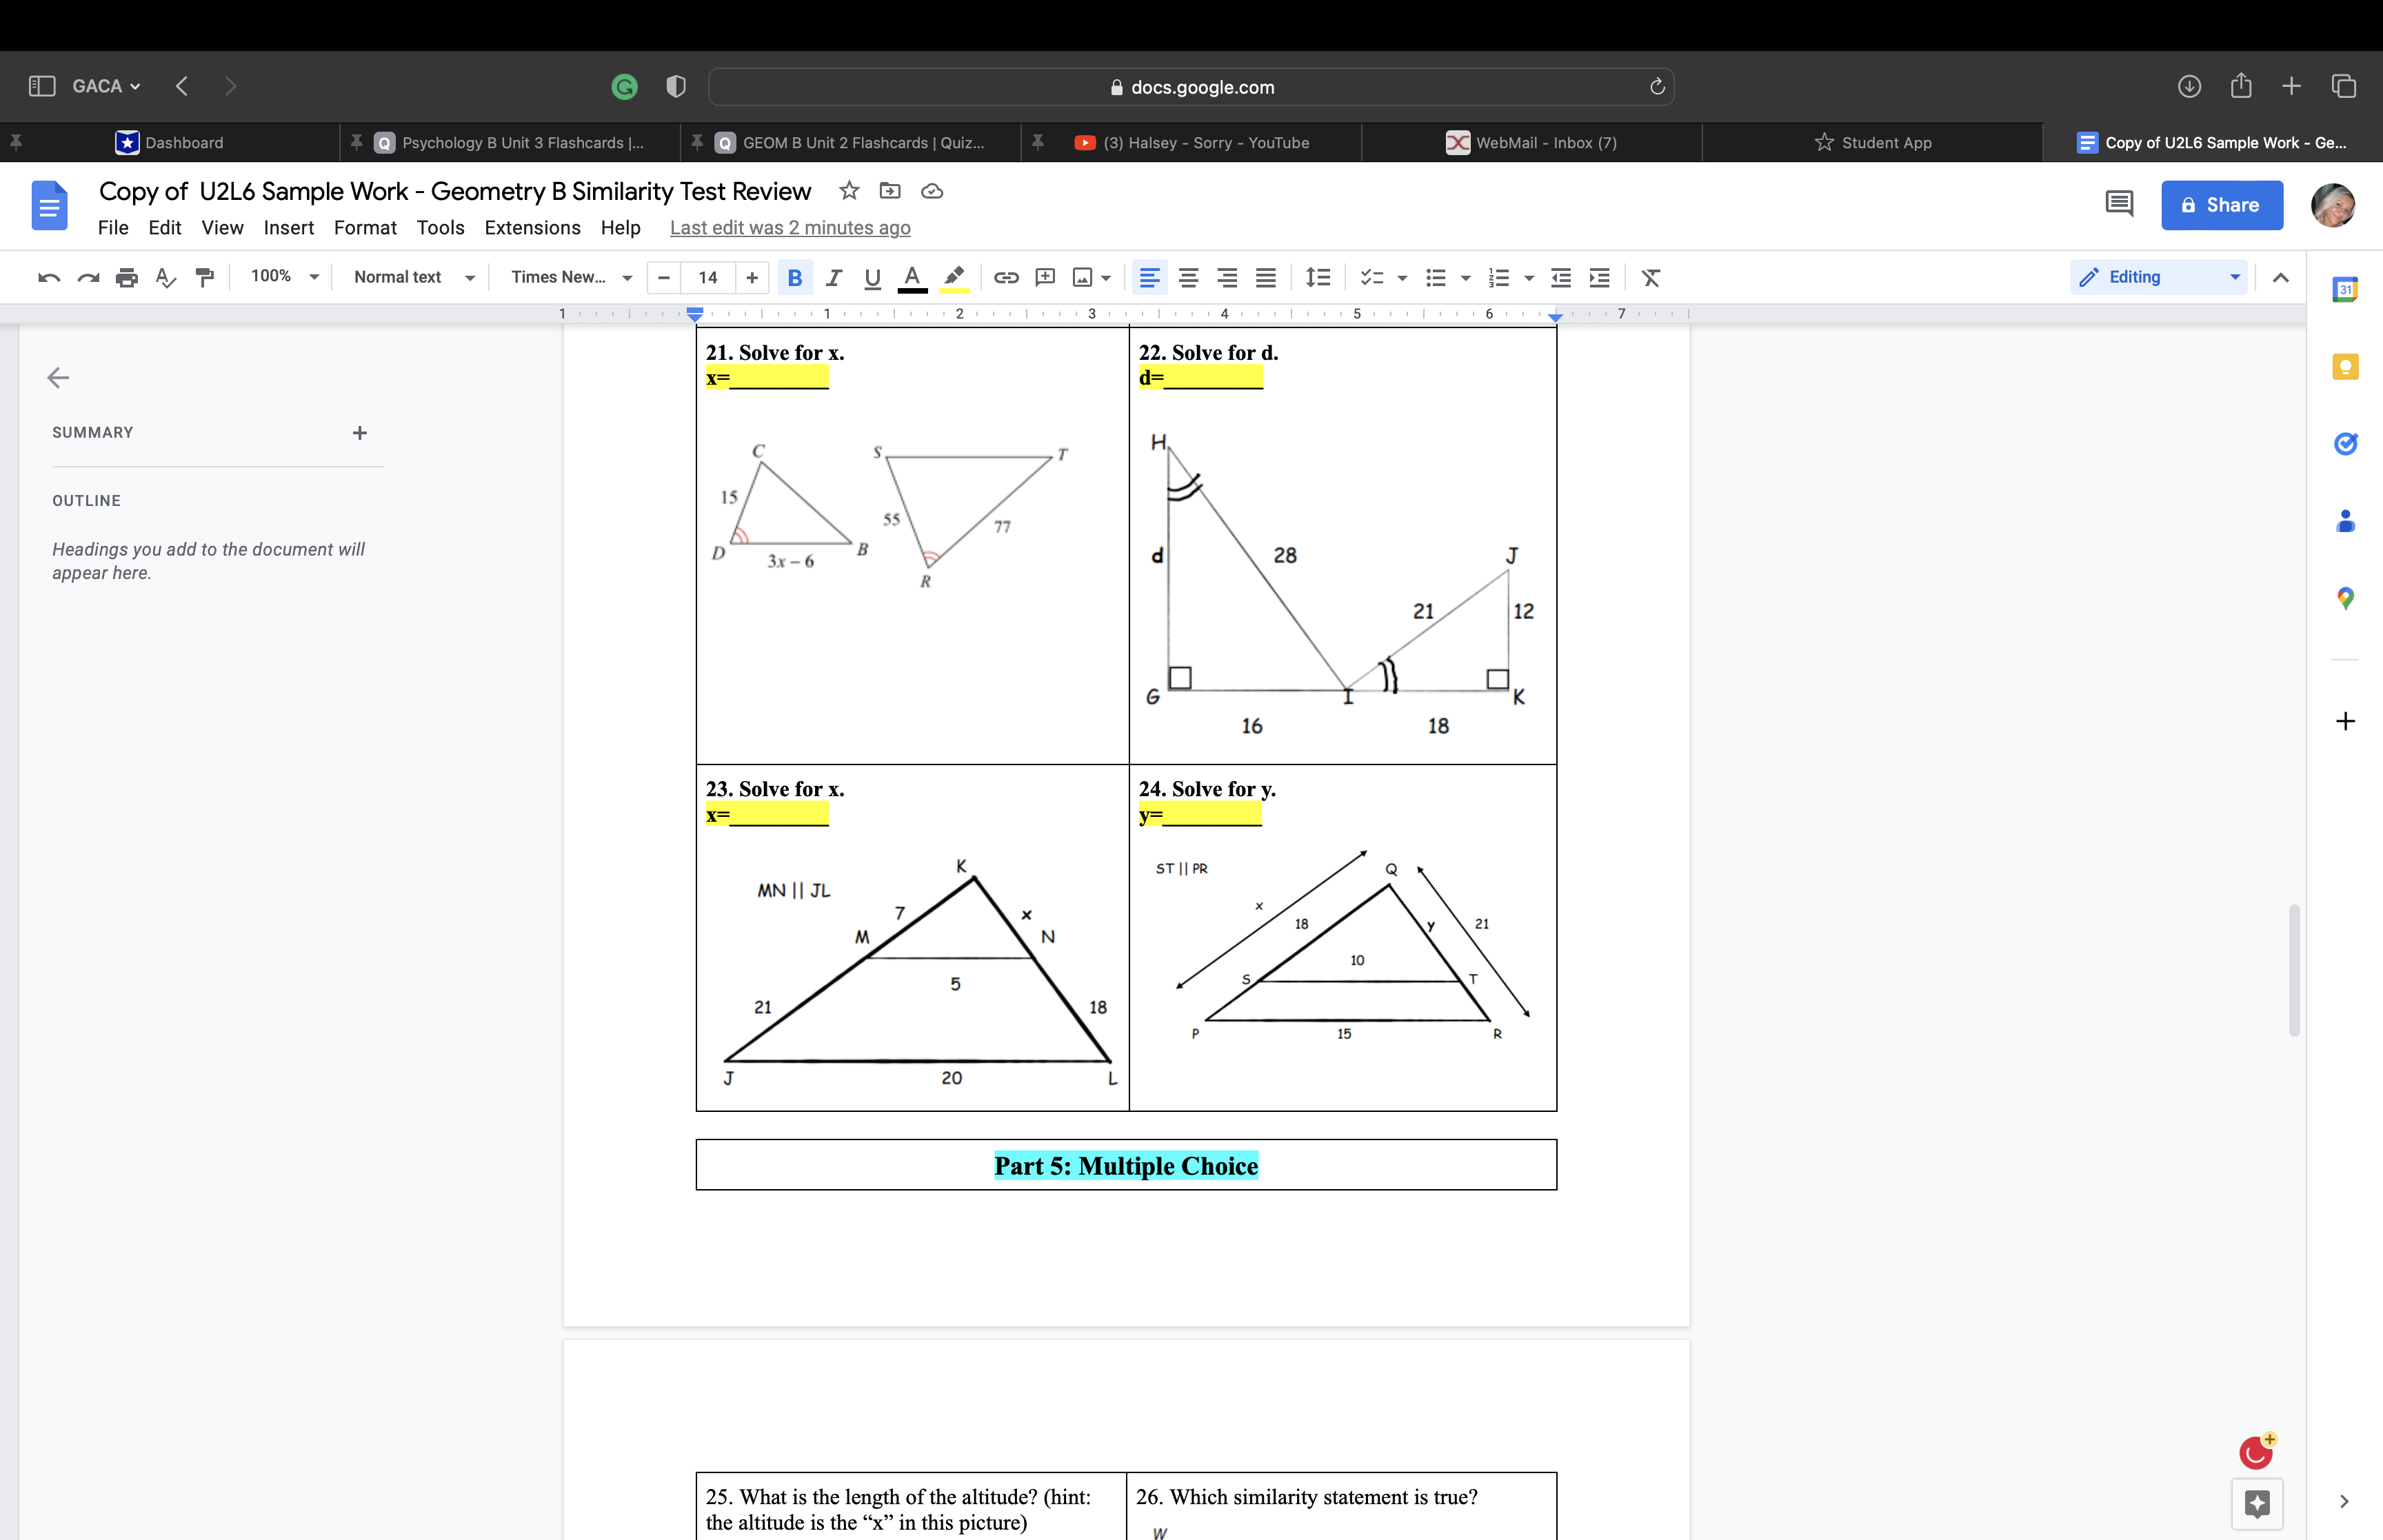Open the comment history icon
This screenshot has height=1540, width=2383.
pyautogui.click(x=2118, y=205)
